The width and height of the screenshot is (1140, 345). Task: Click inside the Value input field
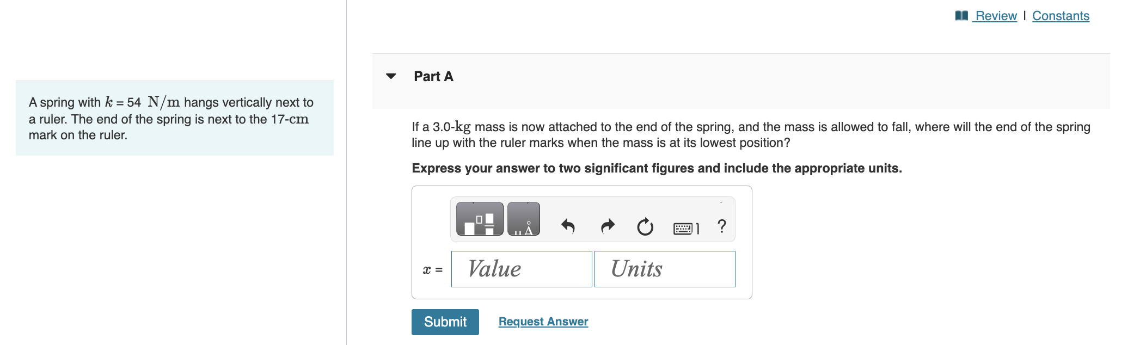click(x=521, y=268)
